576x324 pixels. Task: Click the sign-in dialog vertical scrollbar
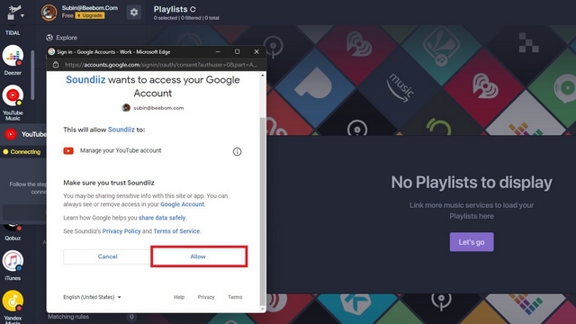click(x=262, y=211)
